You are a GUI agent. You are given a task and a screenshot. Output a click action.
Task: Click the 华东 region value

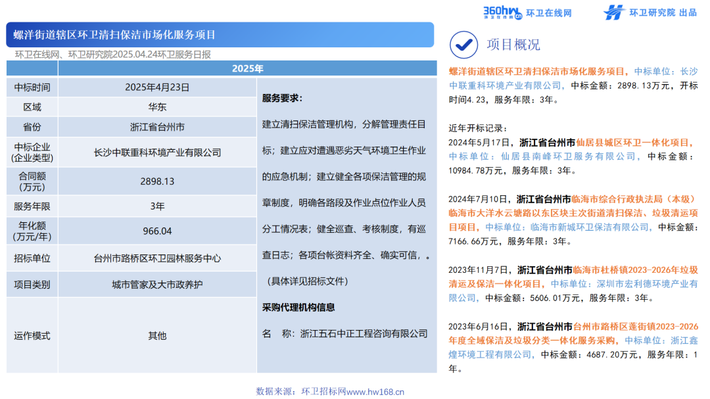[157, 107]
